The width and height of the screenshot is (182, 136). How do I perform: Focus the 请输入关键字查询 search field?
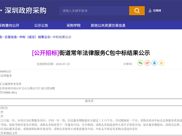pos(94,11)
